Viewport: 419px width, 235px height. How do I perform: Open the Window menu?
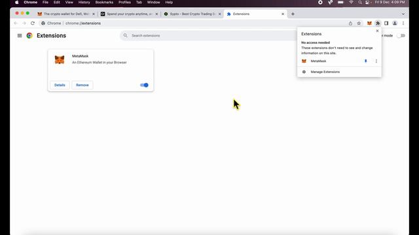tap(153, 3)
